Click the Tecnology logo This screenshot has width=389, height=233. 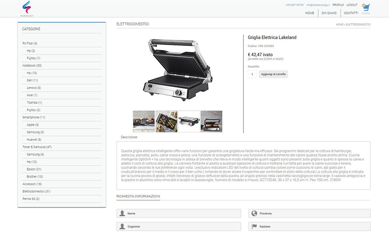click(x=26, y=9)
